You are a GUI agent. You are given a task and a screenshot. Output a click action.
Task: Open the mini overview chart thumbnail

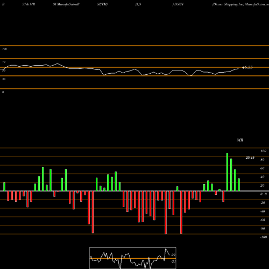133,258
